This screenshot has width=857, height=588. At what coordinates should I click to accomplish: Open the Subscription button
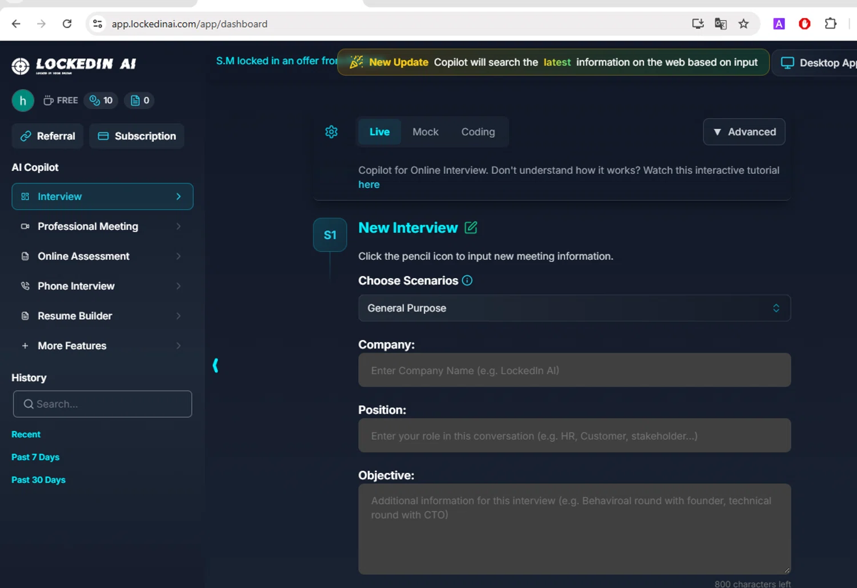(137, 136)
